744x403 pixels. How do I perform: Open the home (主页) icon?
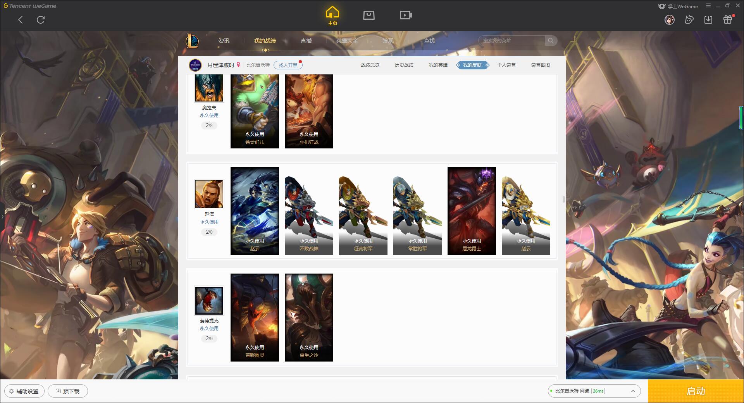click(332, 15)
